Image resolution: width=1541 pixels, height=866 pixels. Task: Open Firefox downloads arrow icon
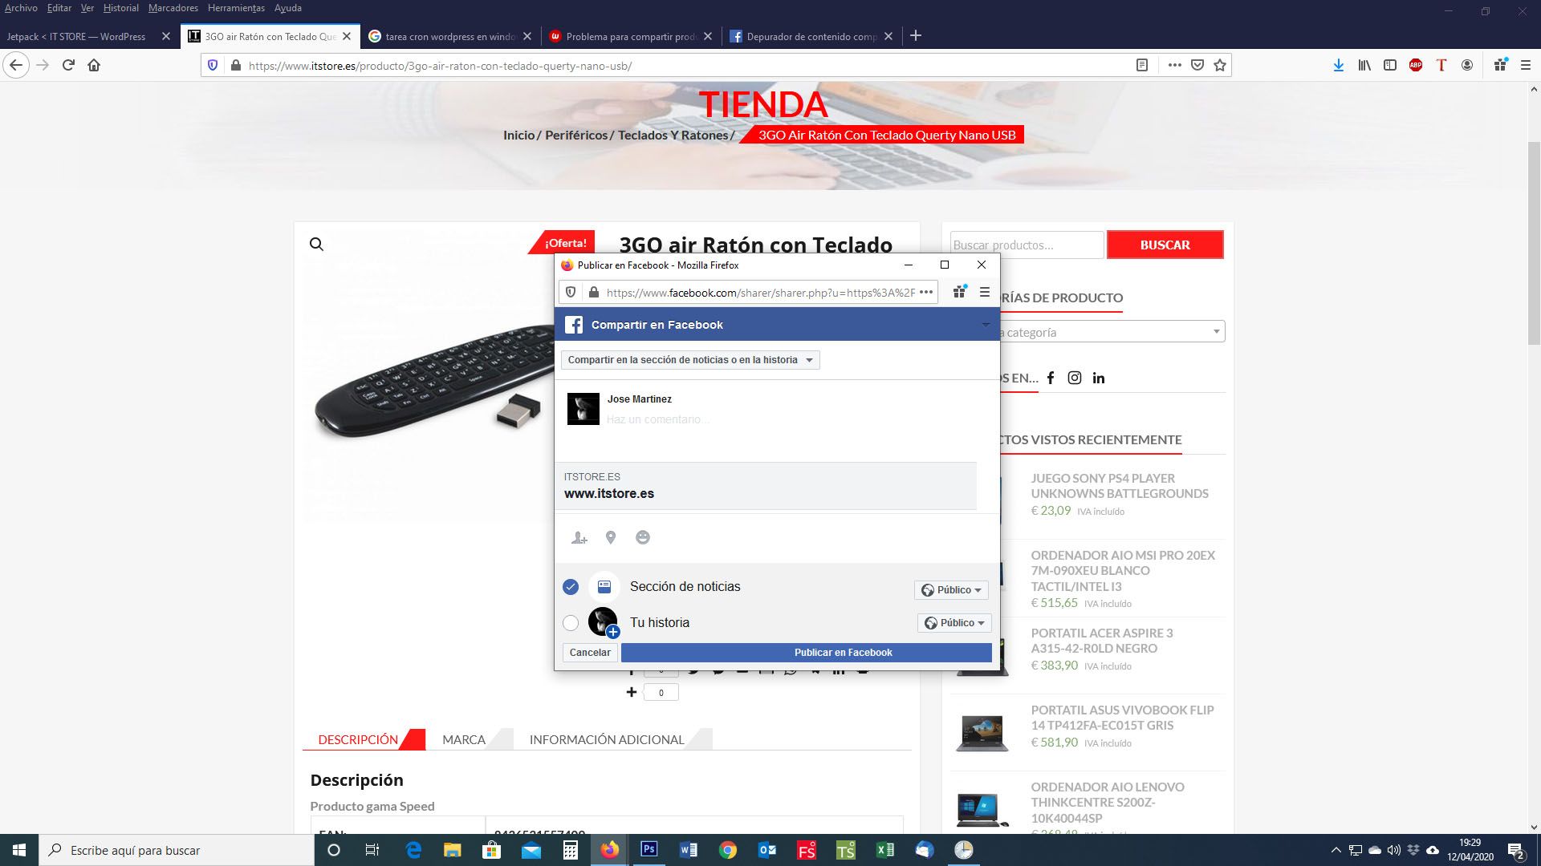(1338, 65)
